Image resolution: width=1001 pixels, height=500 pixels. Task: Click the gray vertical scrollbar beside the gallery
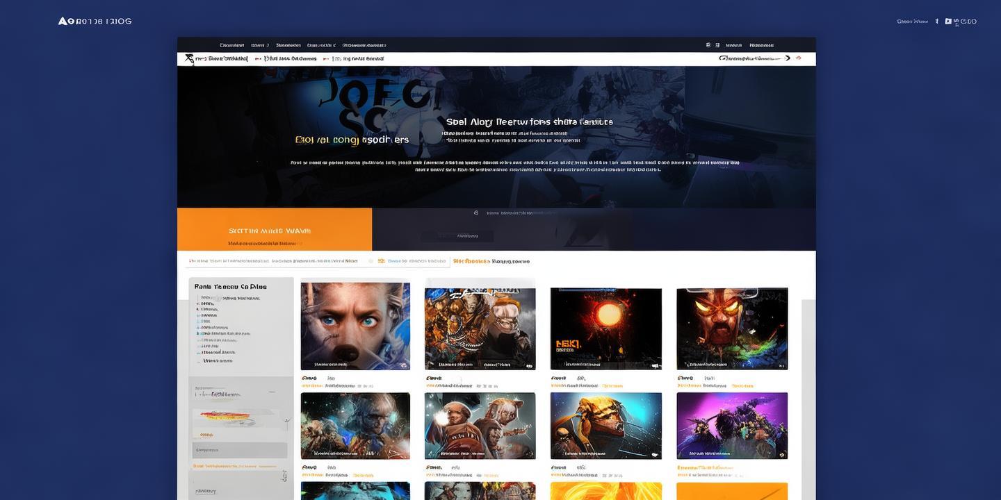point(808,399)
